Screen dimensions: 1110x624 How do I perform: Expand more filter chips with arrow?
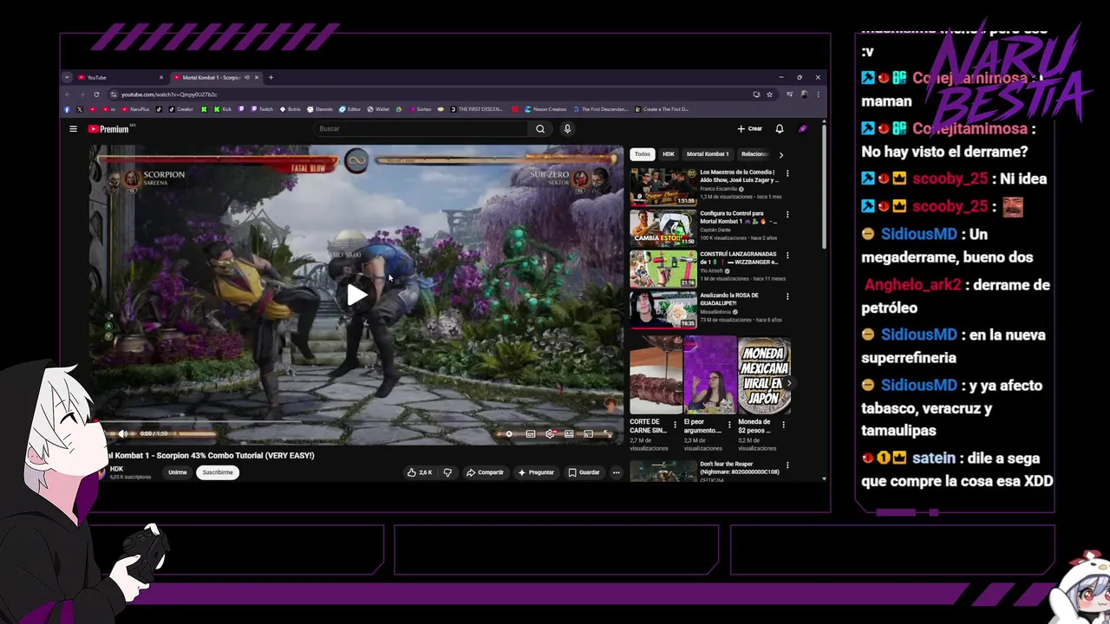(780, 154)
